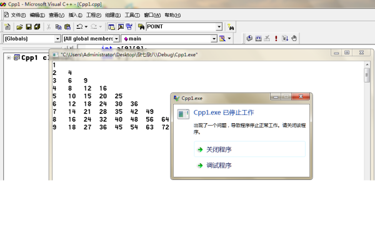Click the value 64 in console output
The height and width of the screenshot is (225, 375).
tap(165, 119)
